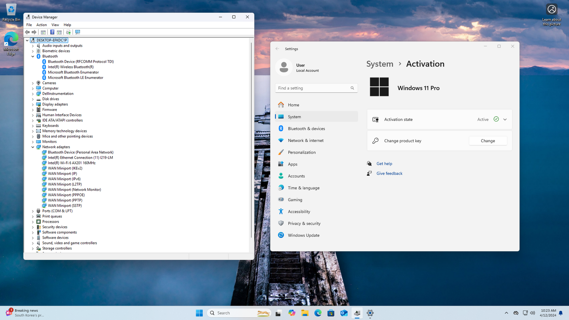Open Gaming settings page

coord(316,200)
